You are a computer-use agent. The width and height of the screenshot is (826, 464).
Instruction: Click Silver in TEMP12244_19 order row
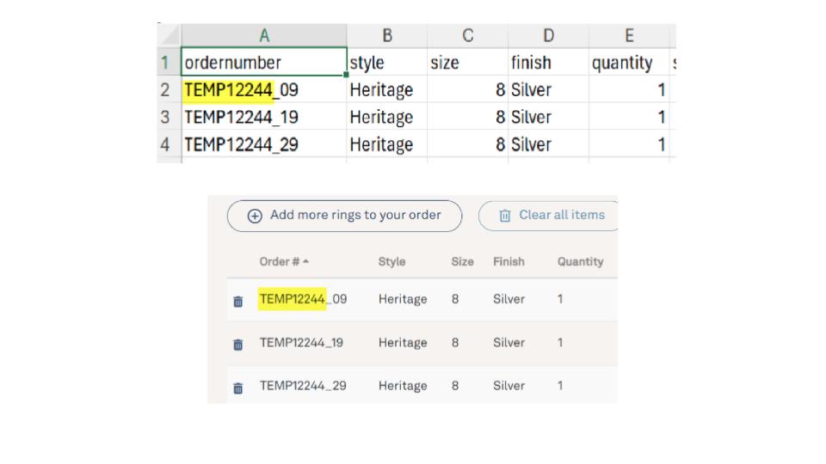click(x=509, y=343)
